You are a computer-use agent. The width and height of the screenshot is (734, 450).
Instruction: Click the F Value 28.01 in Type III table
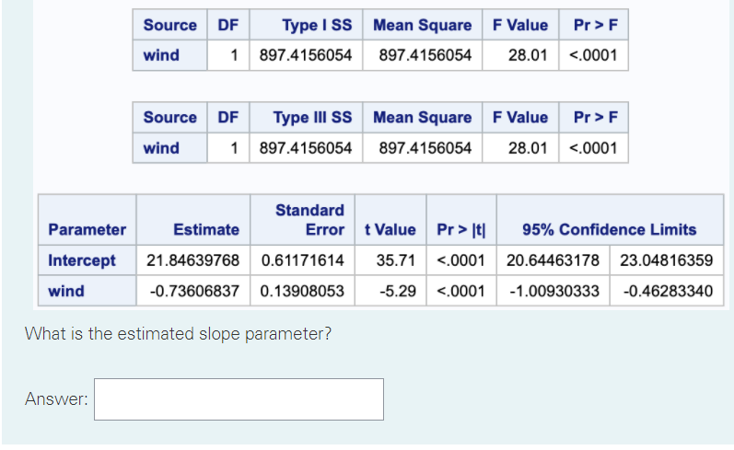[x=528, y=148]
